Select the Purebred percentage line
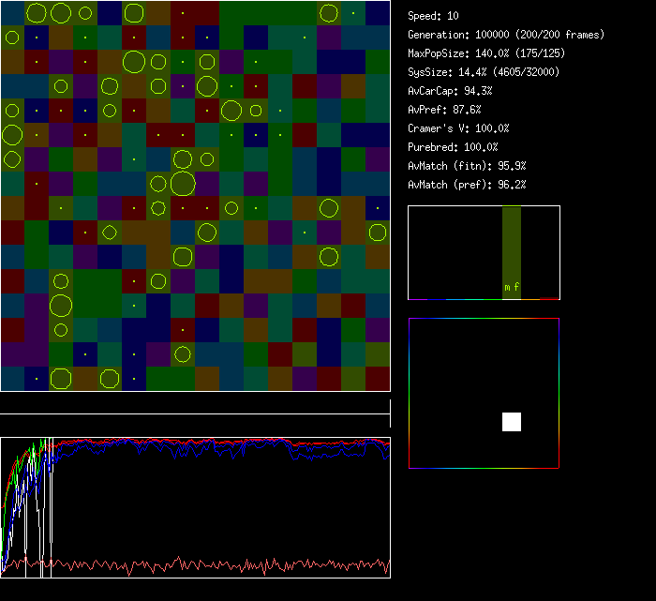 (x=453, y=147)
